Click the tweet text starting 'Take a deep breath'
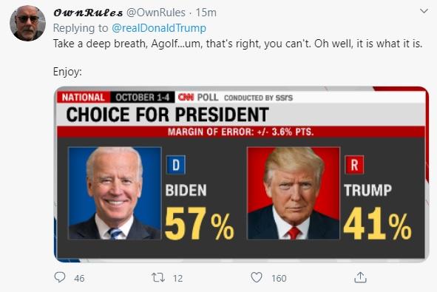This screenshot has width=437, height=292. 237,44
